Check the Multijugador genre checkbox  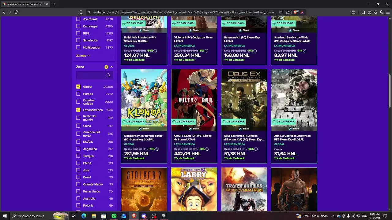point(78,47)
